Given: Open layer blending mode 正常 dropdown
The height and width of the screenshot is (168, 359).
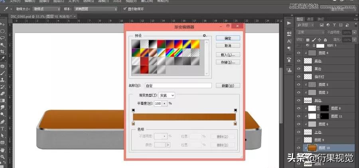Looking at the screenshot, I should coord(310,33).
